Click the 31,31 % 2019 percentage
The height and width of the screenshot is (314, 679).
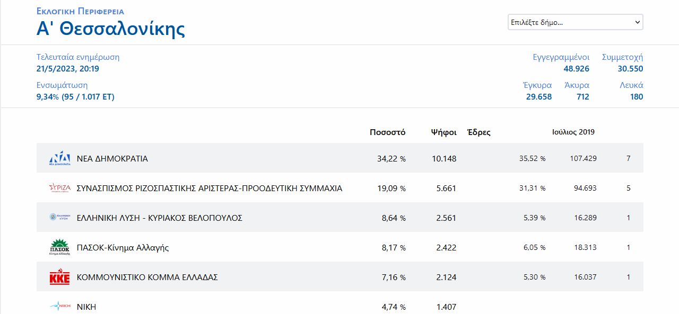(532, 188)
